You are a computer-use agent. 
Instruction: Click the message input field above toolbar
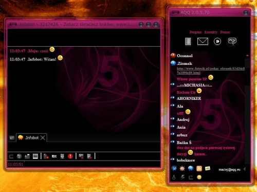point(84,147)
